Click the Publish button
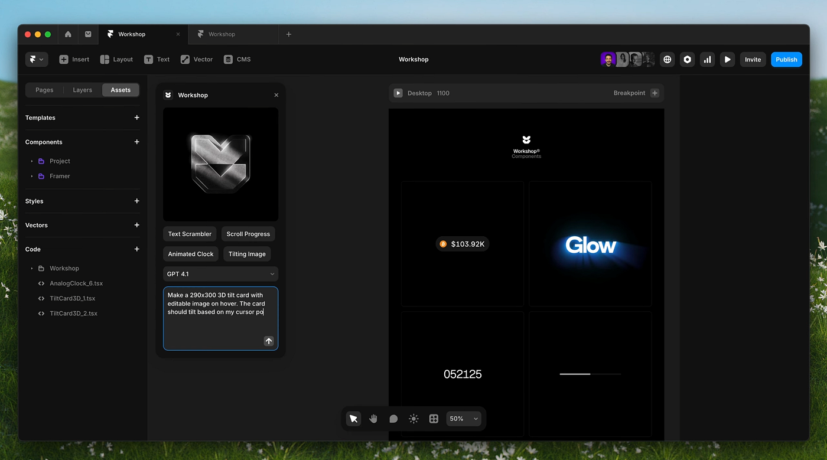This screenshot has width=827, height=460. [786, 59]
